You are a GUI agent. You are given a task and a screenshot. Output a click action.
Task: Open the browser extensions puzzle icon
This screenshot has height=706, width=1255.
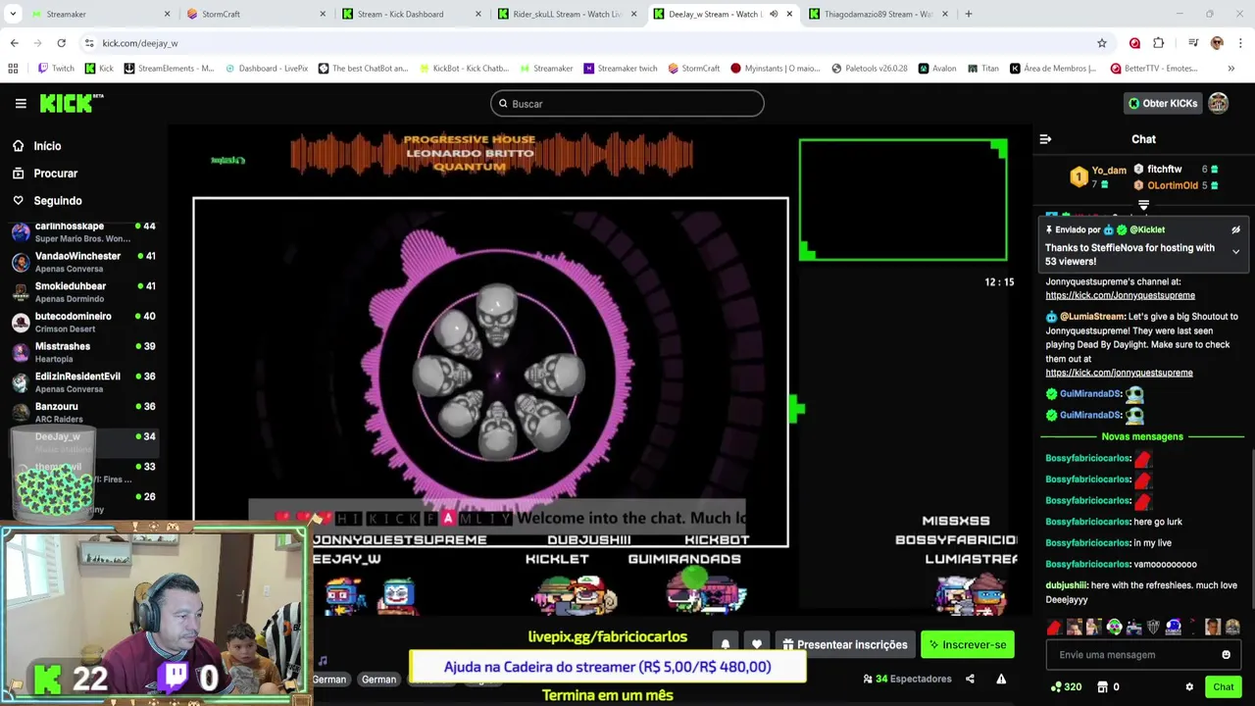[x=1159, y=43]
